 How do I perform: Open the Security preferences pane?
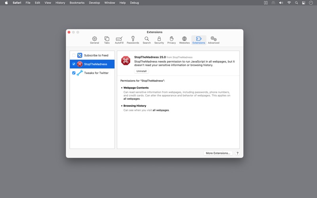[x=159, y=40]
